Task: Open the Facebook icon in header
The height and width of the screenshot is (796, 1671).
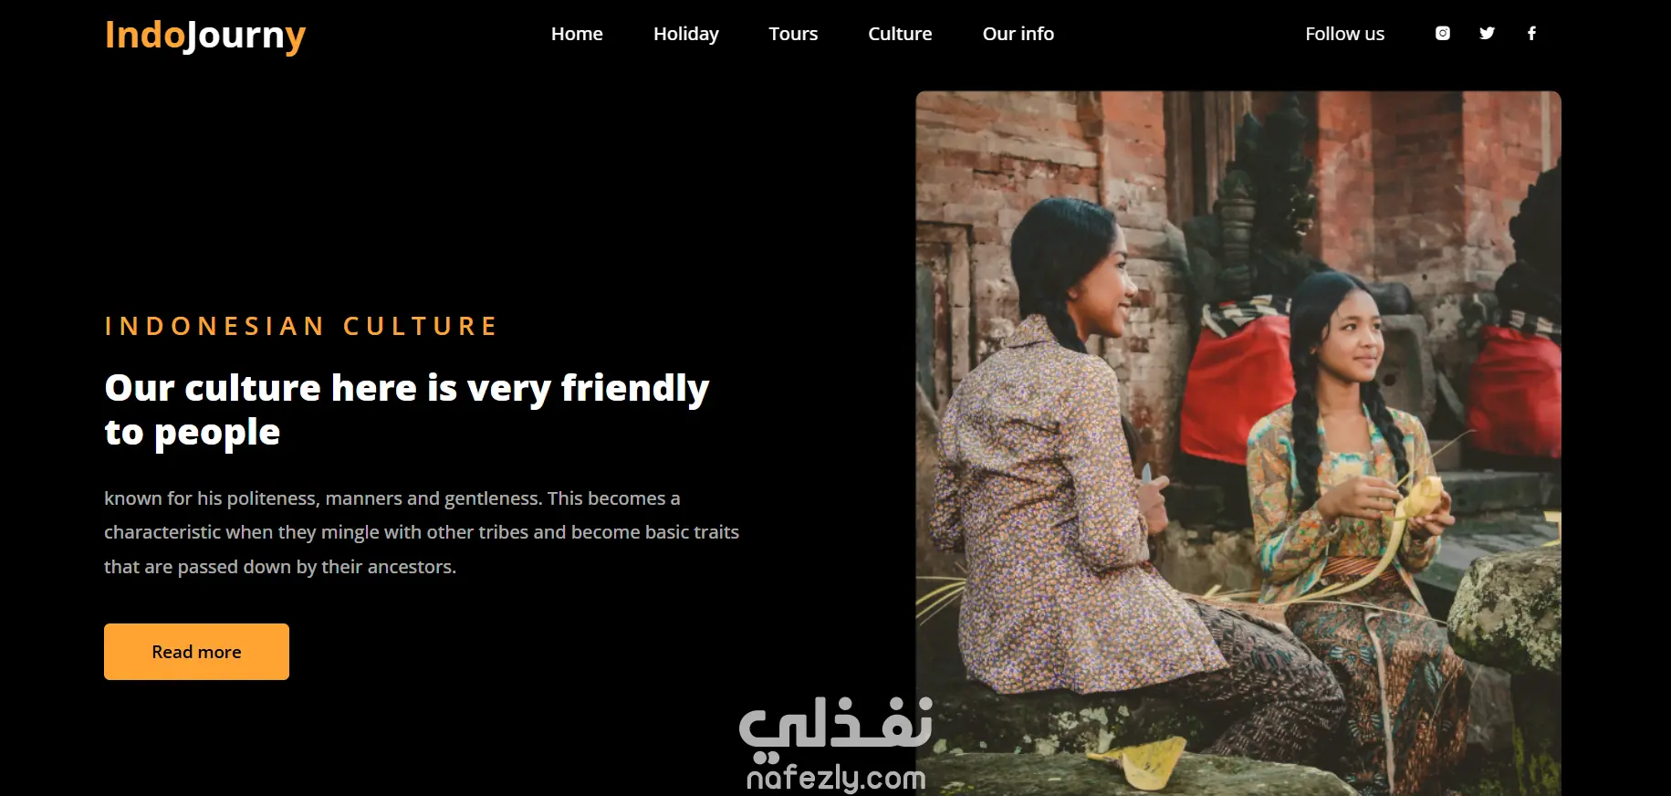Action: pos(1531,33)
